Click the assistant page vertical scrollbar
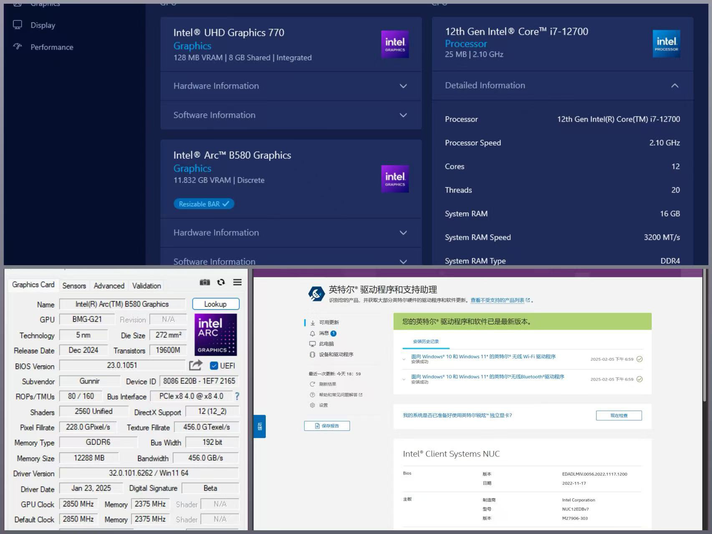The width and height of the screenshot is (712, 534). (x=704, y=336)
